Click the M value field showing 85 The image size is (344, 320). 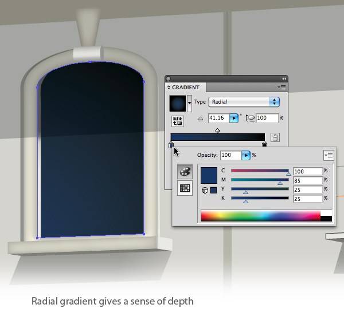[308, 180]
